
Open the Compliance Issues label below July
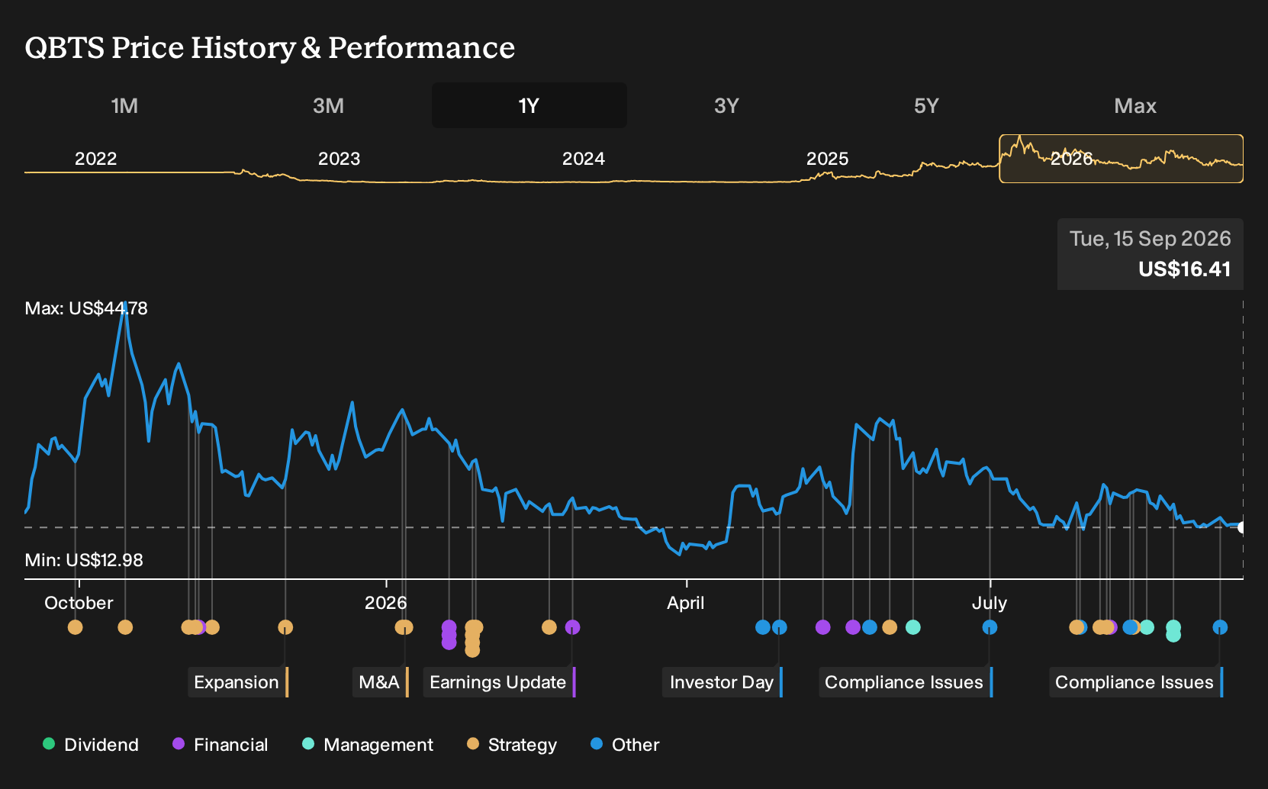click(x=906, y=682)
